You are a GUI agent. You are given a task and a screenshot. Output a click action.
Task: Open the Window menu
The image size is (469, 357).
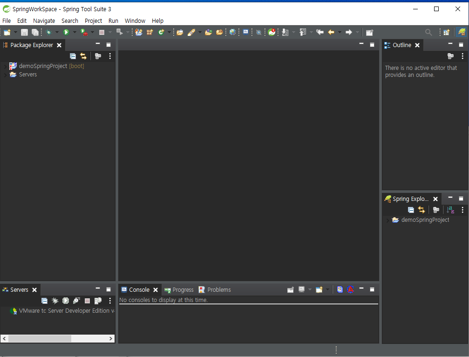coord(135,21)
